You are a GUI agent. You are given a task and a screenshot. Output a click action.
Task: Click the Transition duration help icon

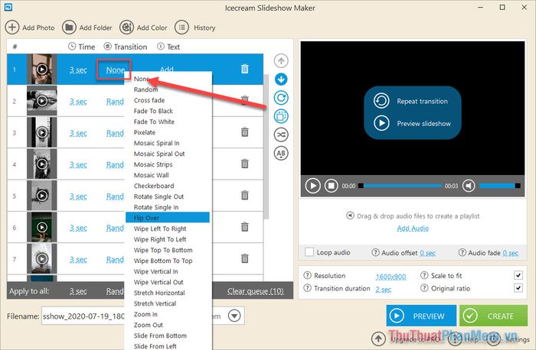coord(308,288)
